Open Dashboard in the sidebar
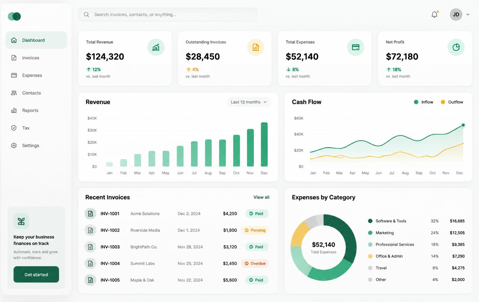The width and height of the screenshot is (479, 302). [36, 40]
